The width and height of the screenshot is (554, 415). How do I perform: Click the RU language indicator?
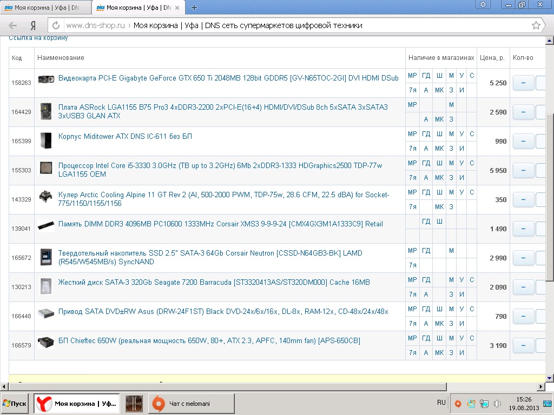tap(441, 402)
